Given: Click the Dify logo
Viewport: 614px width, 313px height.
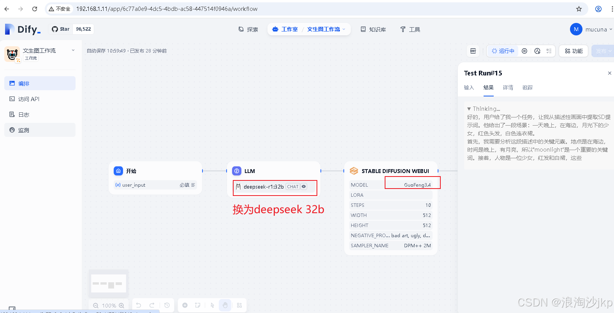Looking at the screenshot, I should [23, 29].
